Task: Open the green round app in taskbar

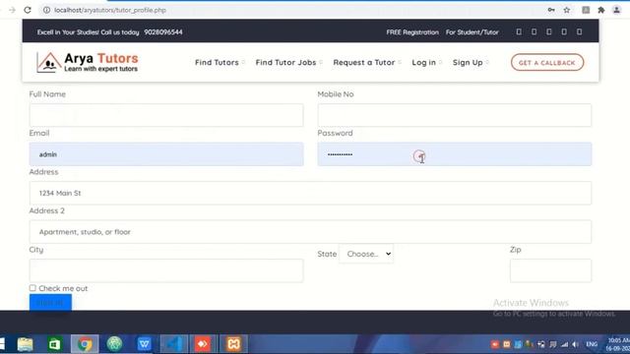Action: 114,344
